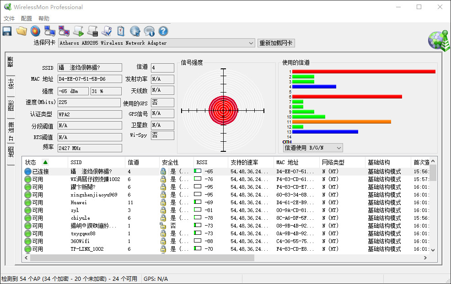Click the green status circle in TP-LINK_1002 row

[27, 249]
